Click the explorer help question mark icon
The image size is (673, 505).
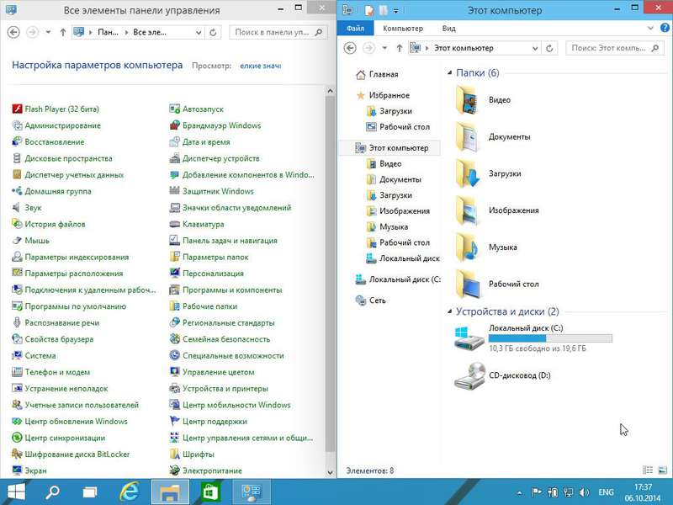point(663,28)
